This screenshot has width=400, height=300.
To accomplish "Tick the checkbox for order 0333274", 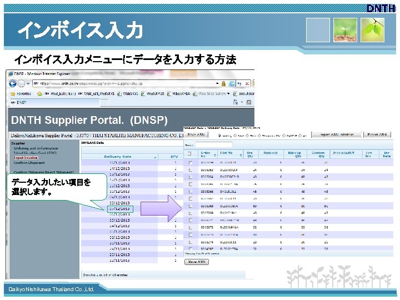I will pos(191,242).
